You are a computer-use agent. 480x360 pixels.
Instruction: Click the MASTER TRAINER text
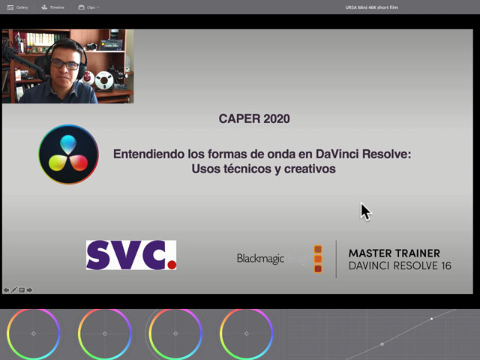(394, 253)
